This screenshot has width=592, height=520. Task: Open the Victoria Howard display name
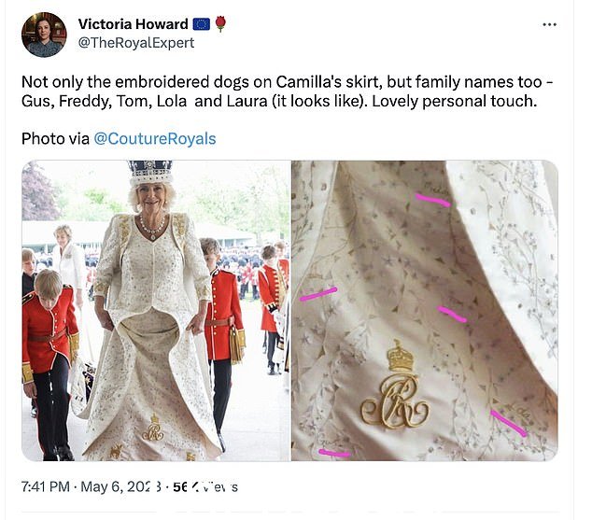point(133,24)
